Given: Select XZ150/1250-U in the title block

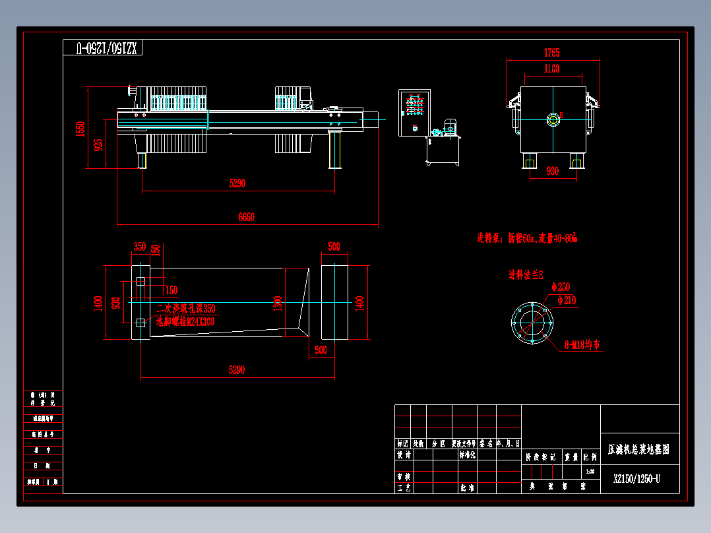Looking at the screenshot, I should tap(636, 479).
